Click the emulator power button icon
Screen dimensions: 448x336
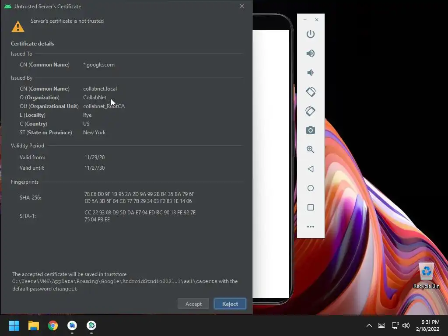pyautogui.click(x=311, y=34)
